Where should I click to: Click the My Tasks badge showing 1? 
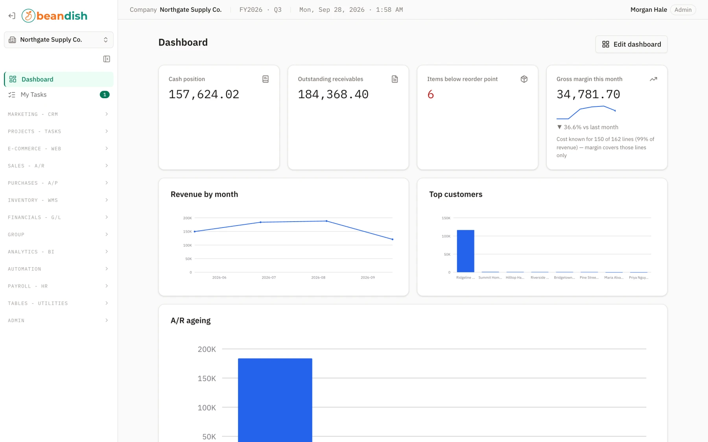tap(105, 95)
